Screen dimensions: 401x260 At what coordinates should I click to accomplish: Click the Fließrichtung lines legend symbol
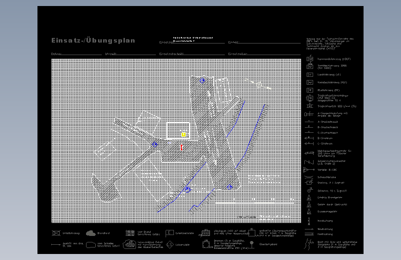coord(309,234)
